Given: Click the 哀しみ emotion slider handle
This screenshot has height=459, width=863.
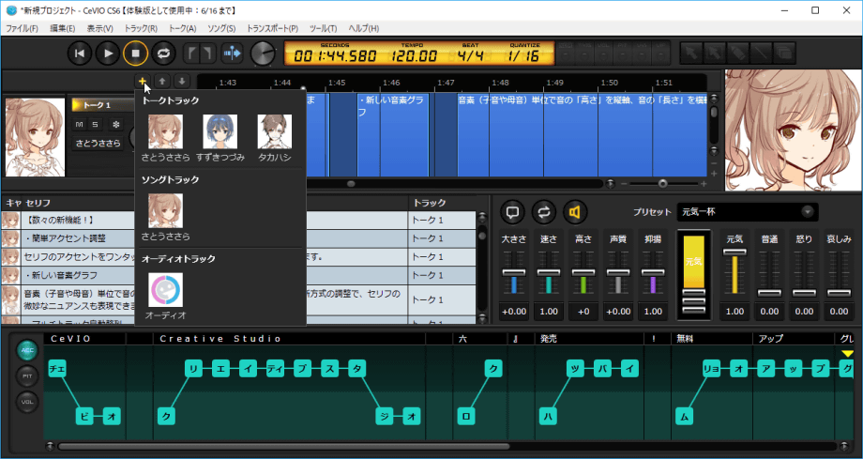Looking at the screenshot, I should (x=839, y=293).
